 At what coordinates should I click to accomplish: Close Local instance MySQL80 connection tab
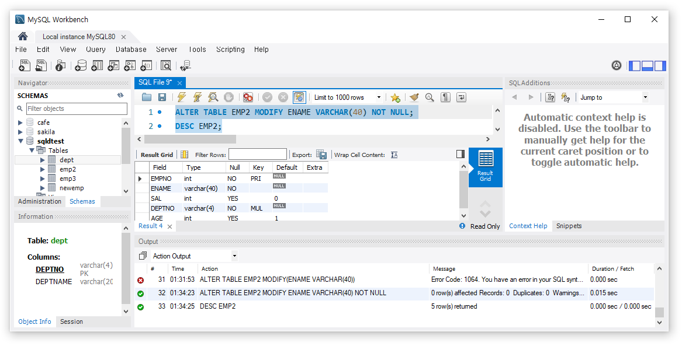pos(123,37)
